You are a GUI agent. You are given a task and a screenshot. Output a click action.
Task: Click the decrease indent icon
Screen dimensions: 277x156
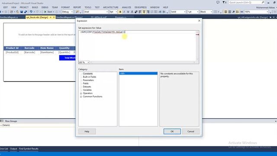point(160,12)
